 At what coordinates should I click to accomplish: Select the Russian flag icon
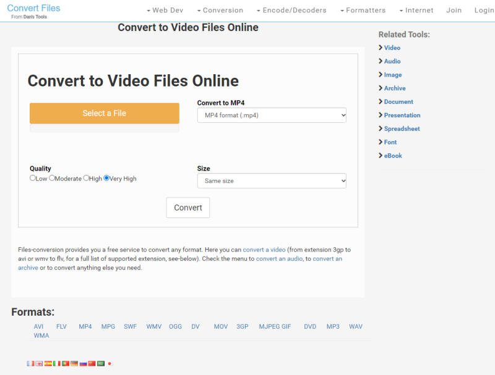tap(83, 363)
